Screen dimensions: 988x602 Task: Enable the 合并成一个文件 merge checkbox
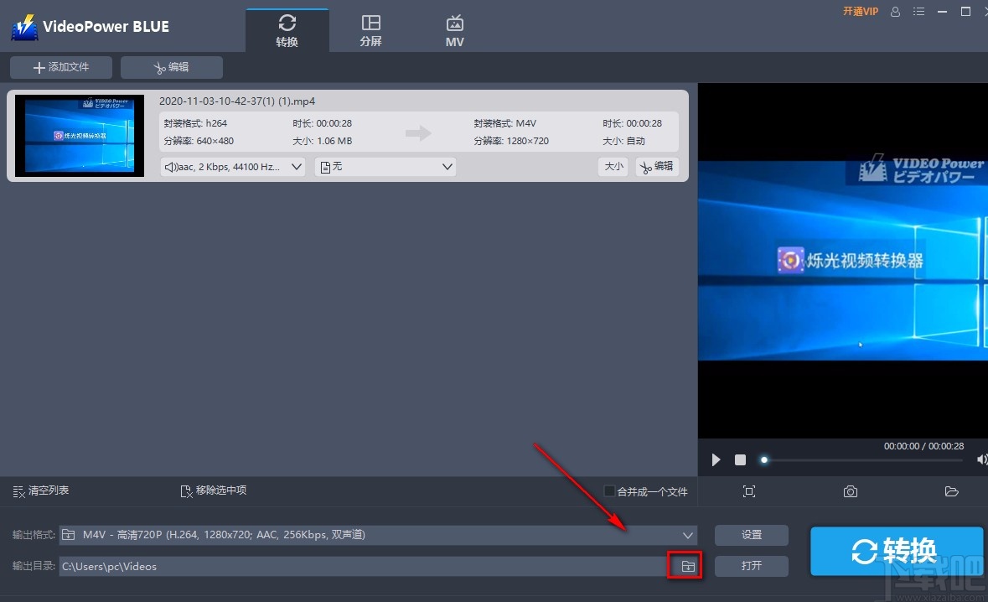(608, 491)
